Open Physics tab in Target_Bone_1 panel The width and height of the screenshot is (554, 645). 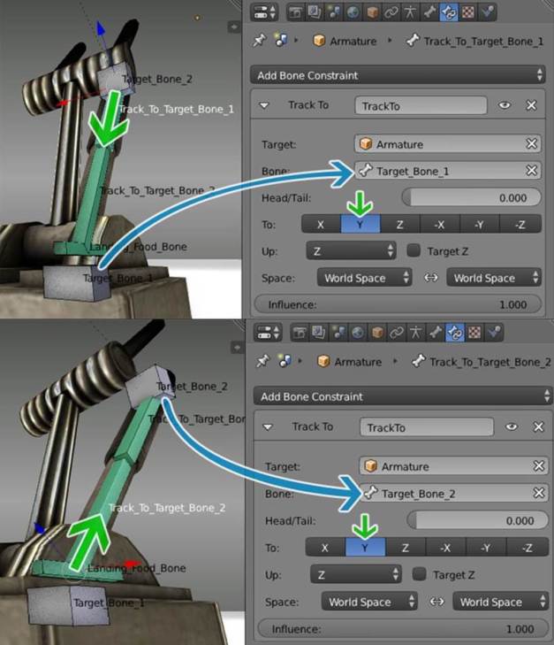tap(487, 12)
